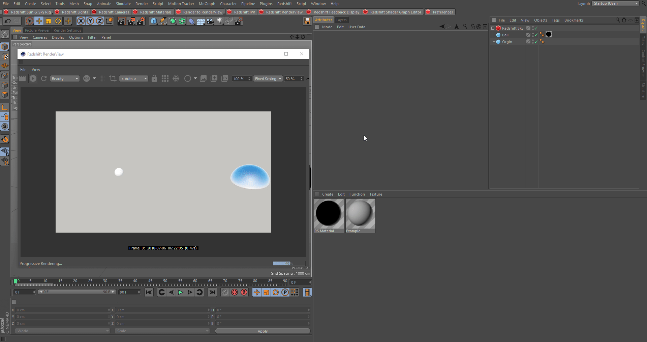Click the crop region icon in RenderView
The height and width of the screenshot is (342, 647).
click(113, 78)
